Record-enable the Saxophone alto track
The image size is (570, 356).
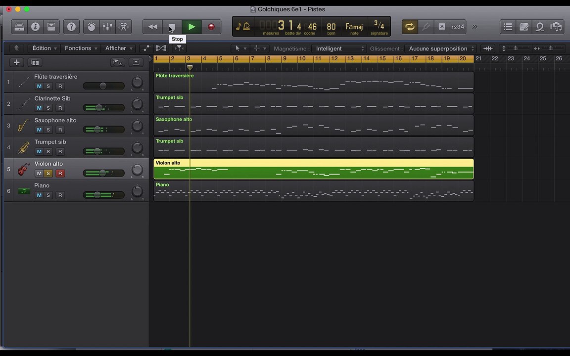tap(60, 130)
